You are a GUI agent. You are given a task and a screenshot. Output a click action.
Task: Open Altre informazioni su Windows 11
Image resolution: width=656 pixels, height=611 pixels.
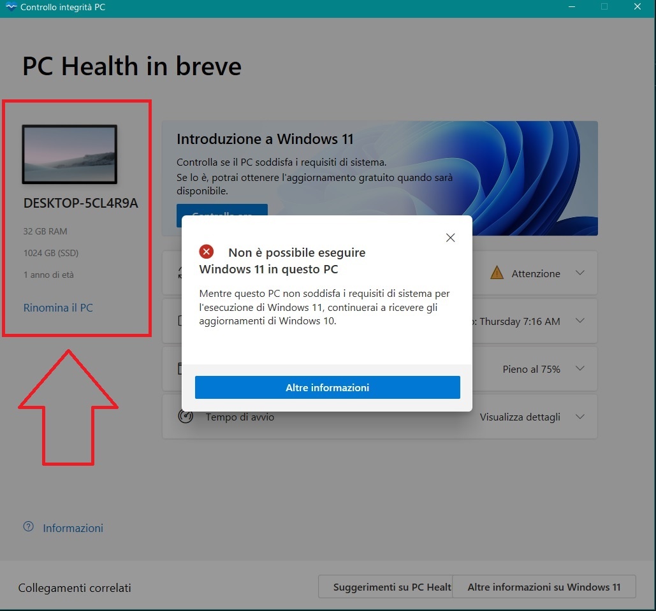click(x=544, y=587)
